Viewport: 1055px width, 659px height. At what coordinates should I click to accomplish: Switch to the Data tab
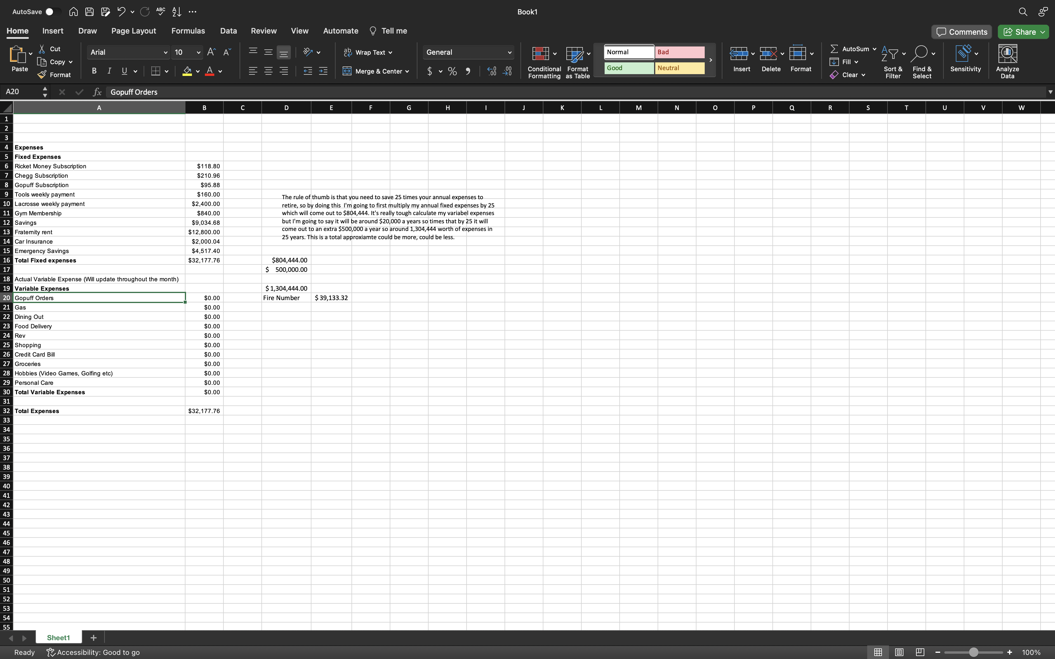pyautogui.click(x=228, y=31)
